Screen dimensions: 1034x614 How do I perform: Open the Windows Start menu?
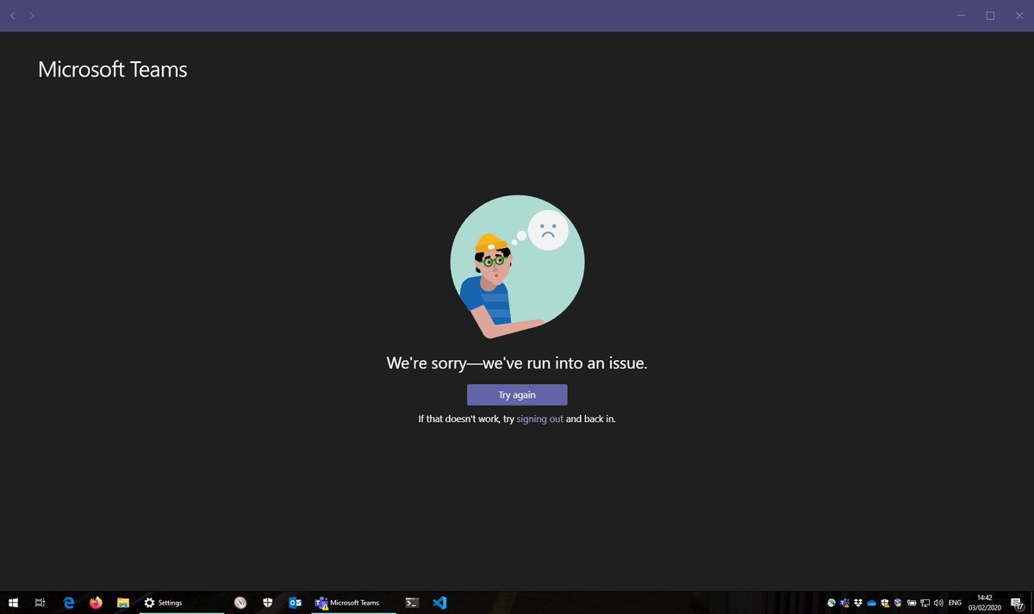(13, 603)
